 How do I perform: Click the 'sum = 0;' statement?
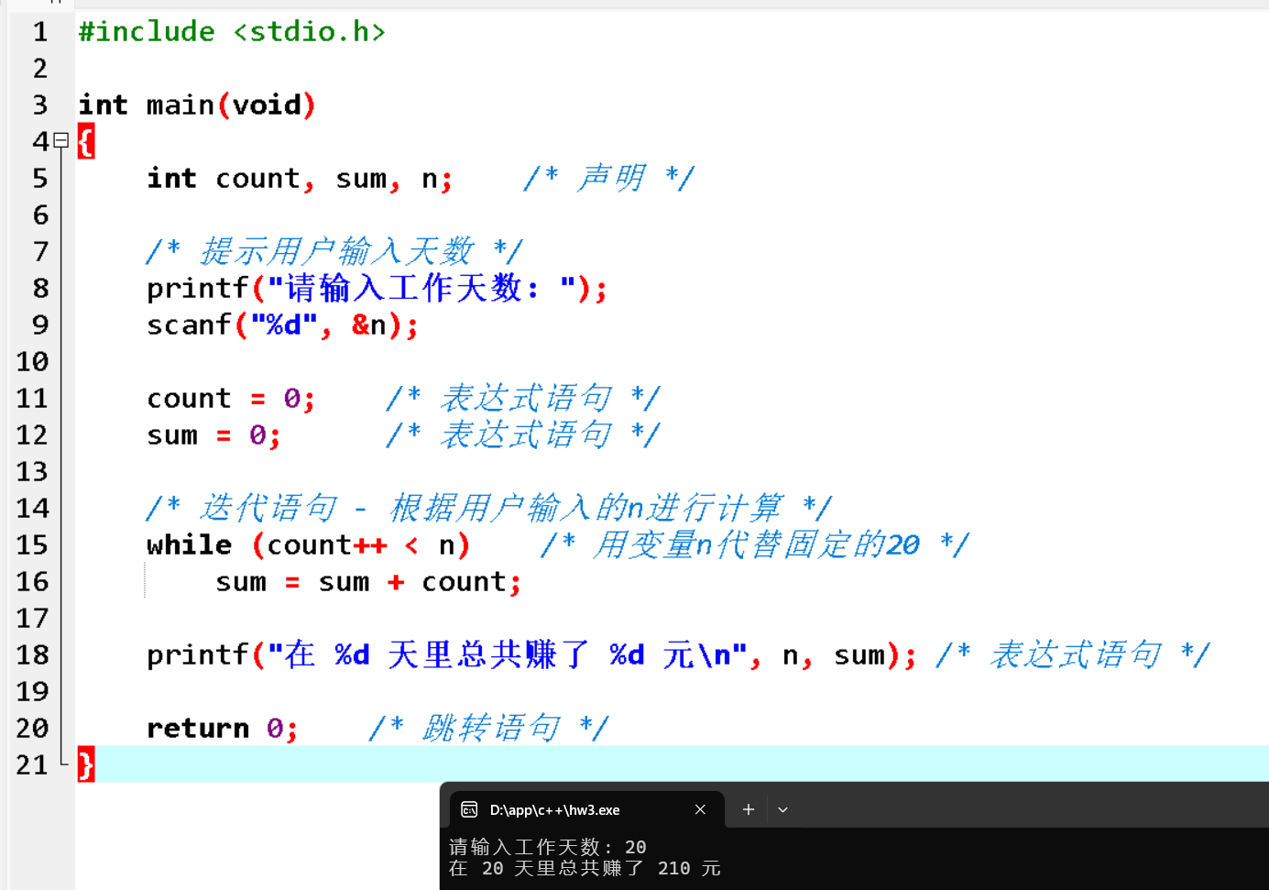point(213,435)
